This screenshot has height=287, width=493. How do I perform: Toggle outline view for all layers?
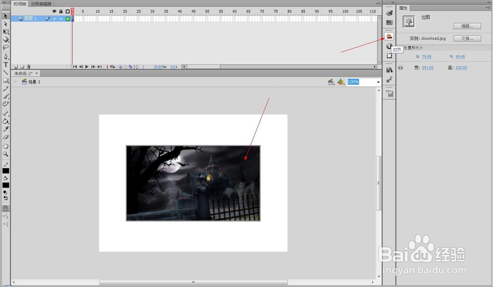click(x=67, y=11)
